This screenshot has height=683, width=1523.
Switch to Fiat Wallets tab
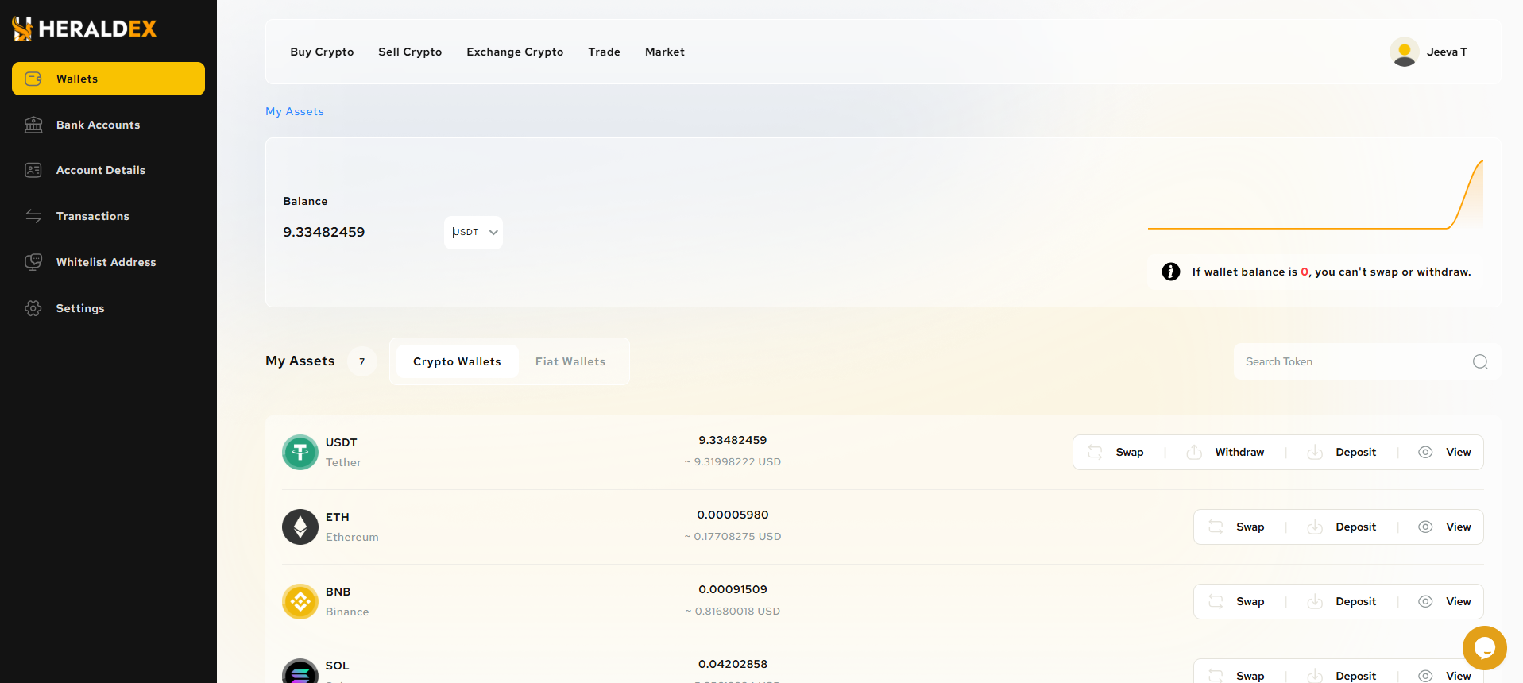[570, 362]
